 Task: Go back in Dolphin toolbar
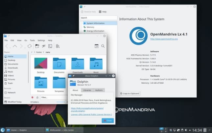(7, 46)
